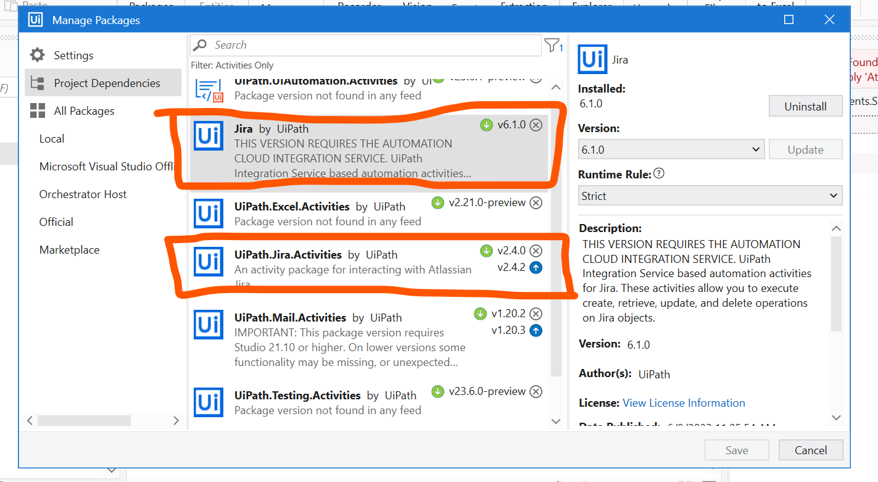The image size is (878, 482).
Task: Click the Project Dependencies tree icon
Action: click(x=38, y=83)
